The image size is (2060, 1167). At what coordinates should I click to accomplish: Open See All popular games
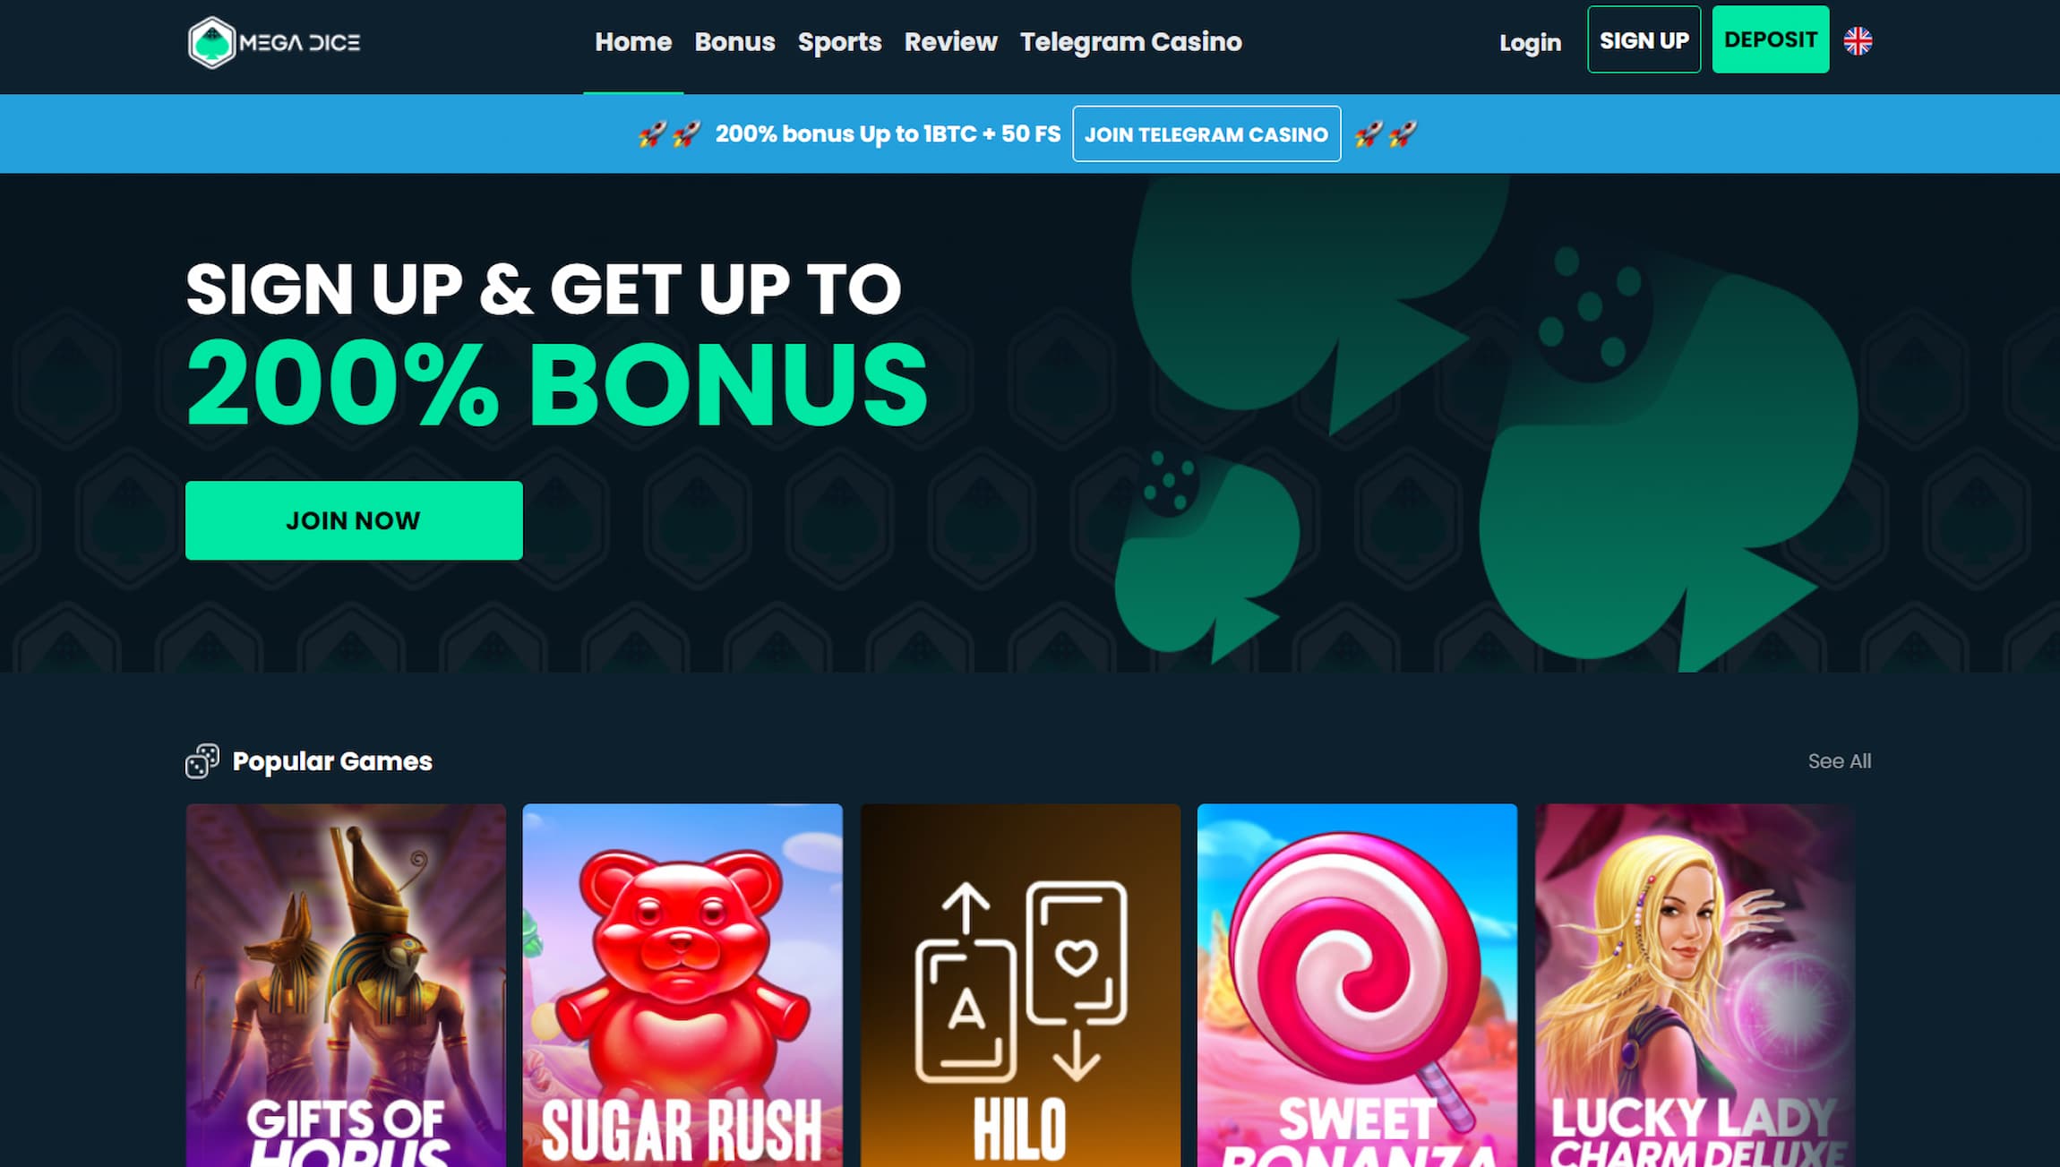click(1839, 761)
